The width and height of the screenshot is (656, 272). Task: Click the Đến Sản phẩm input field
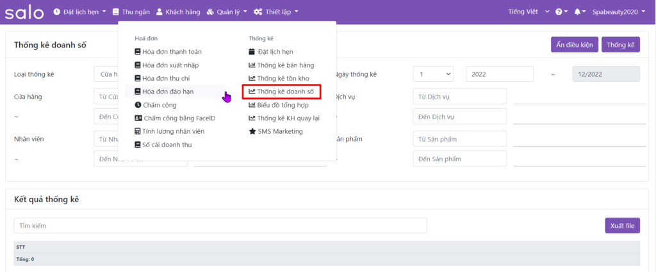tap(460, 159)
